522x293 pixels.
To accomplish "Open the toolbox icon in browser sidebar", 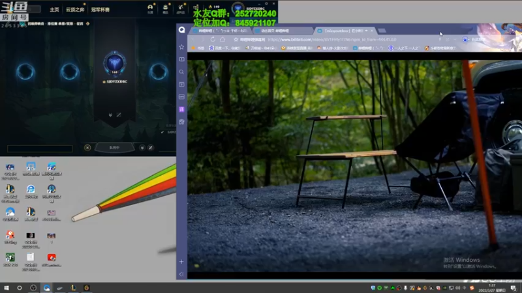I will tap(181, 122).
